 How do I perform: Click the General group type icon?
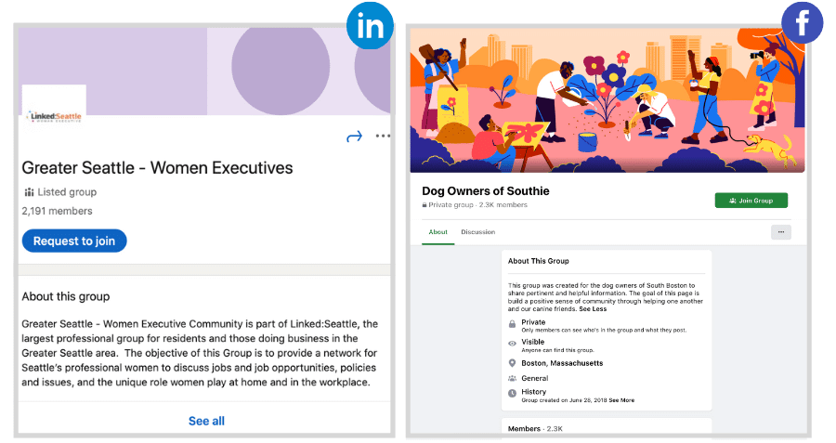512,379
